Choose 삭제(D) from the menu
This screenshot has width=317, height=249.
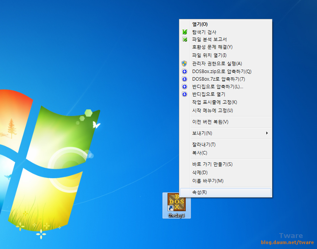pos(225,173)
